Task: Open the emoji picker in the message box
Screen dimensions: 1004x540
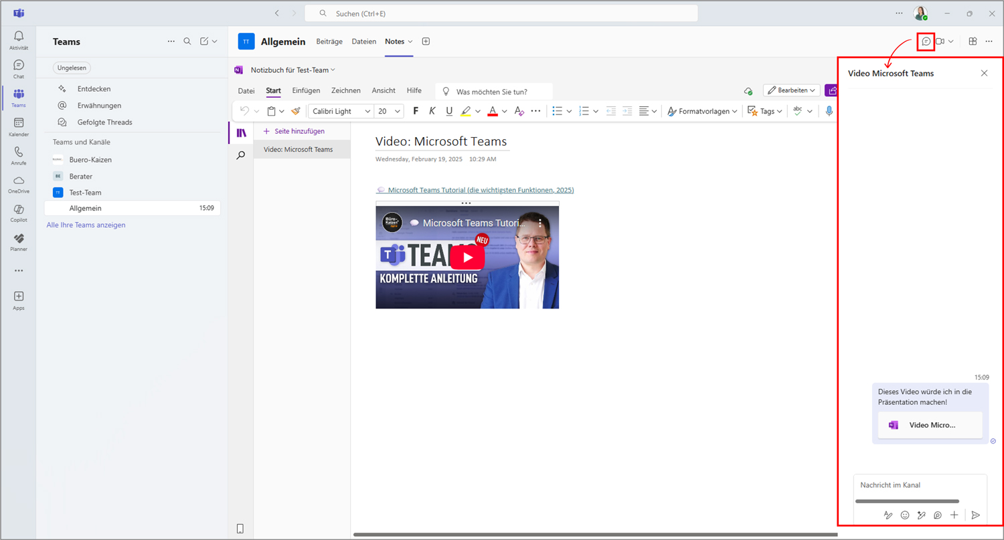Action: [x=905, y=515]
